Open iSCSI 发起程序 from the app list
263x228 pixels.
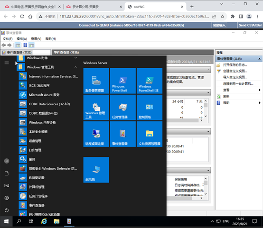tap(48, 86)
